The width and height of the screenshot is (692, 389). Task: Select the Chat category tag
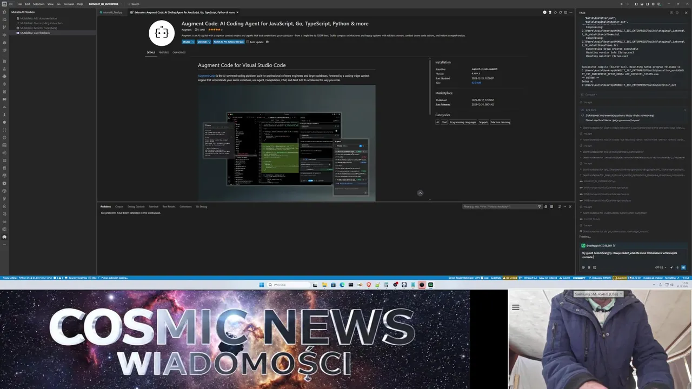(444, 122)
